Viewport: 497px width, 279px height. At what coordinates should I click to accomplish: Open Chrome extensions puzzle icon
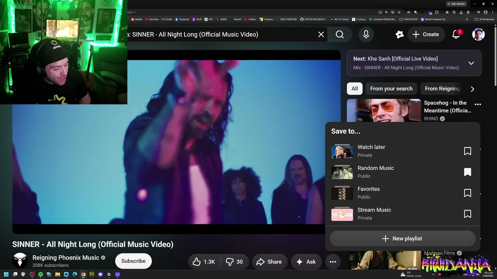437,12
